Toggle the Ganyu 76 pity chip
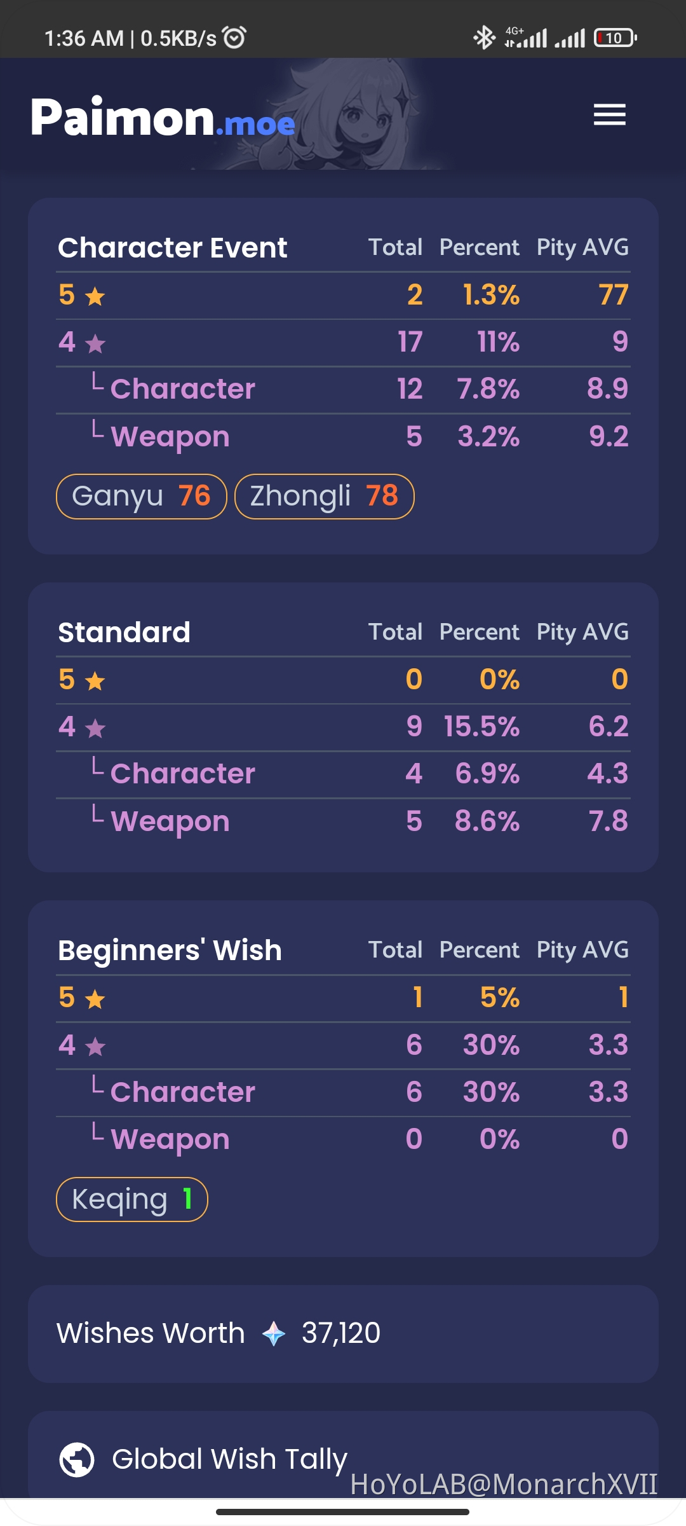The height and width of the screenshot is (1526, 686). [141, 496]
